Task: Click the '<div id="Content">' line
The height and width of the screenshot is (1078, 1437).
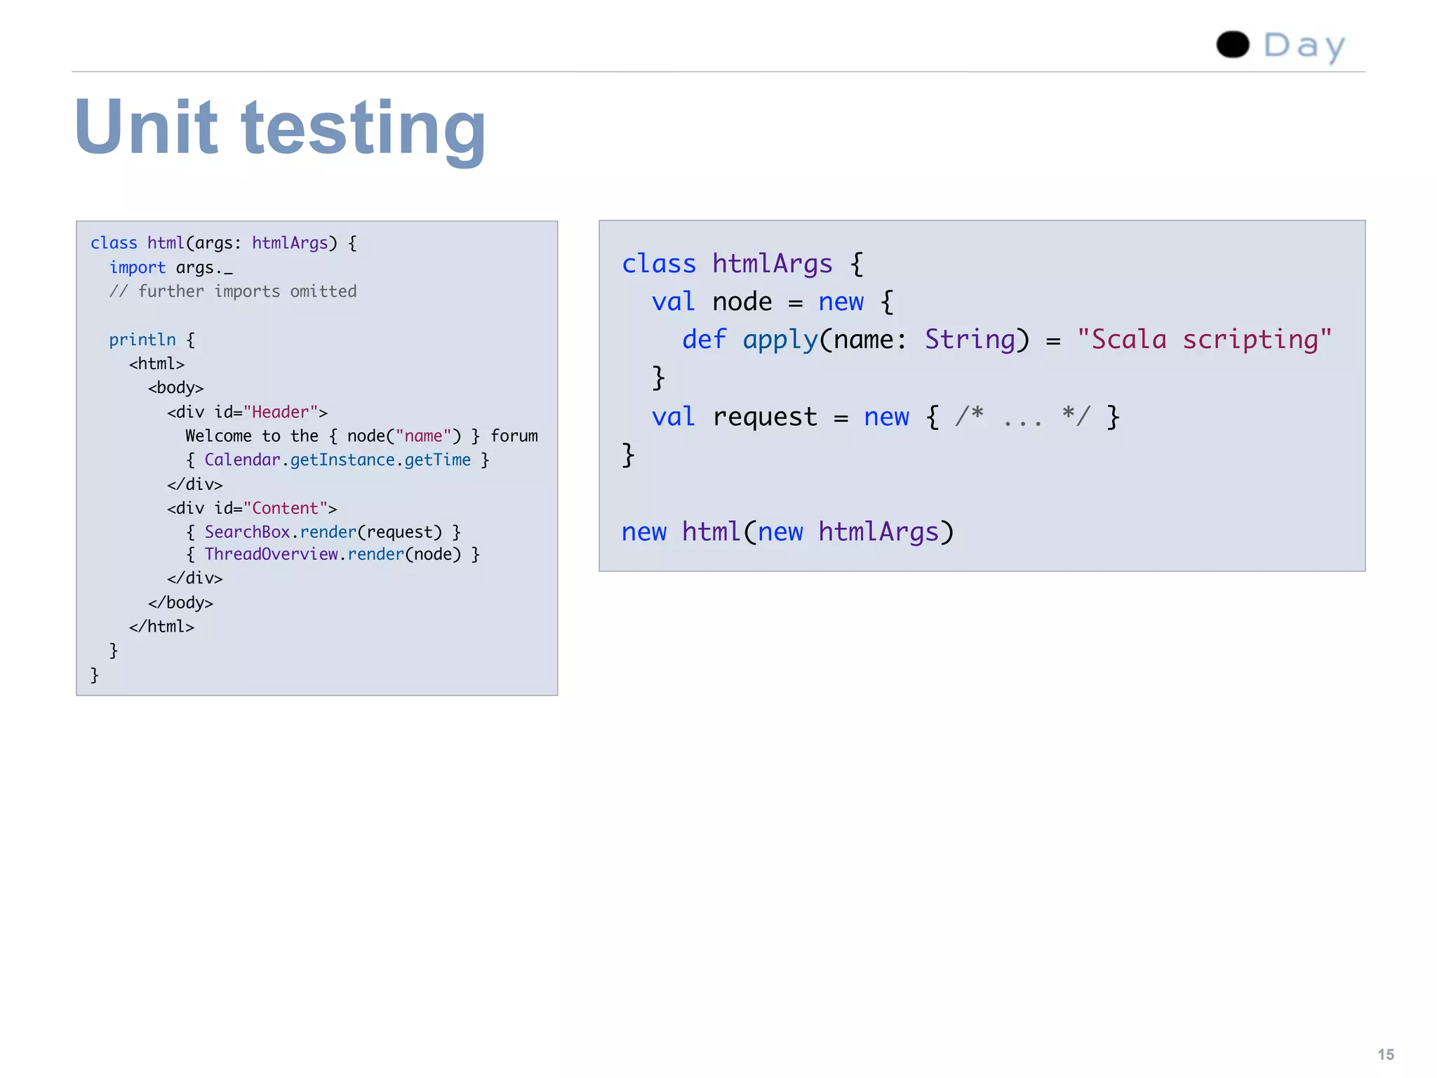Action: [252, 508]
